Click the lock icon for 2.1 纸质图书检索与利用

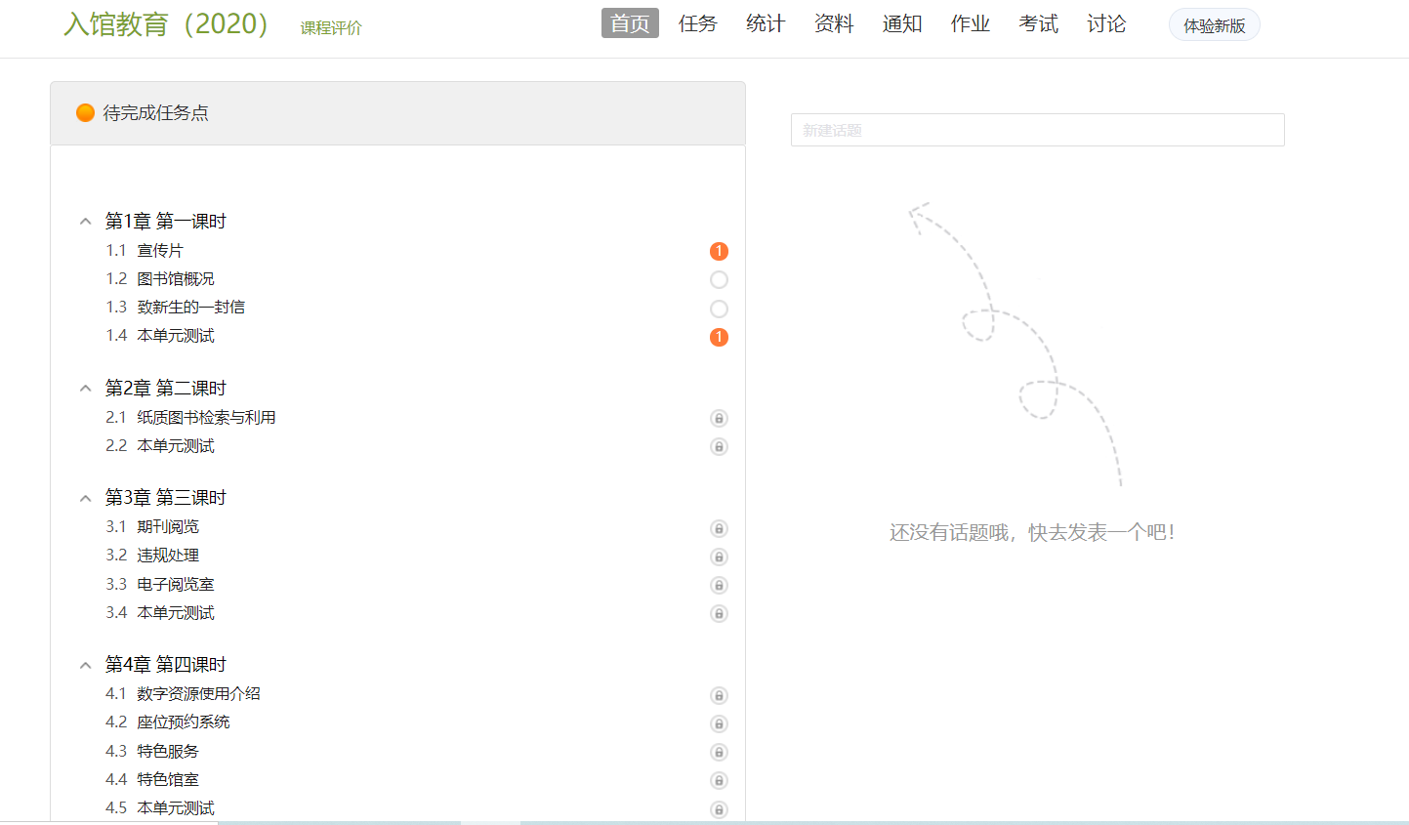[x=719, y=419]
